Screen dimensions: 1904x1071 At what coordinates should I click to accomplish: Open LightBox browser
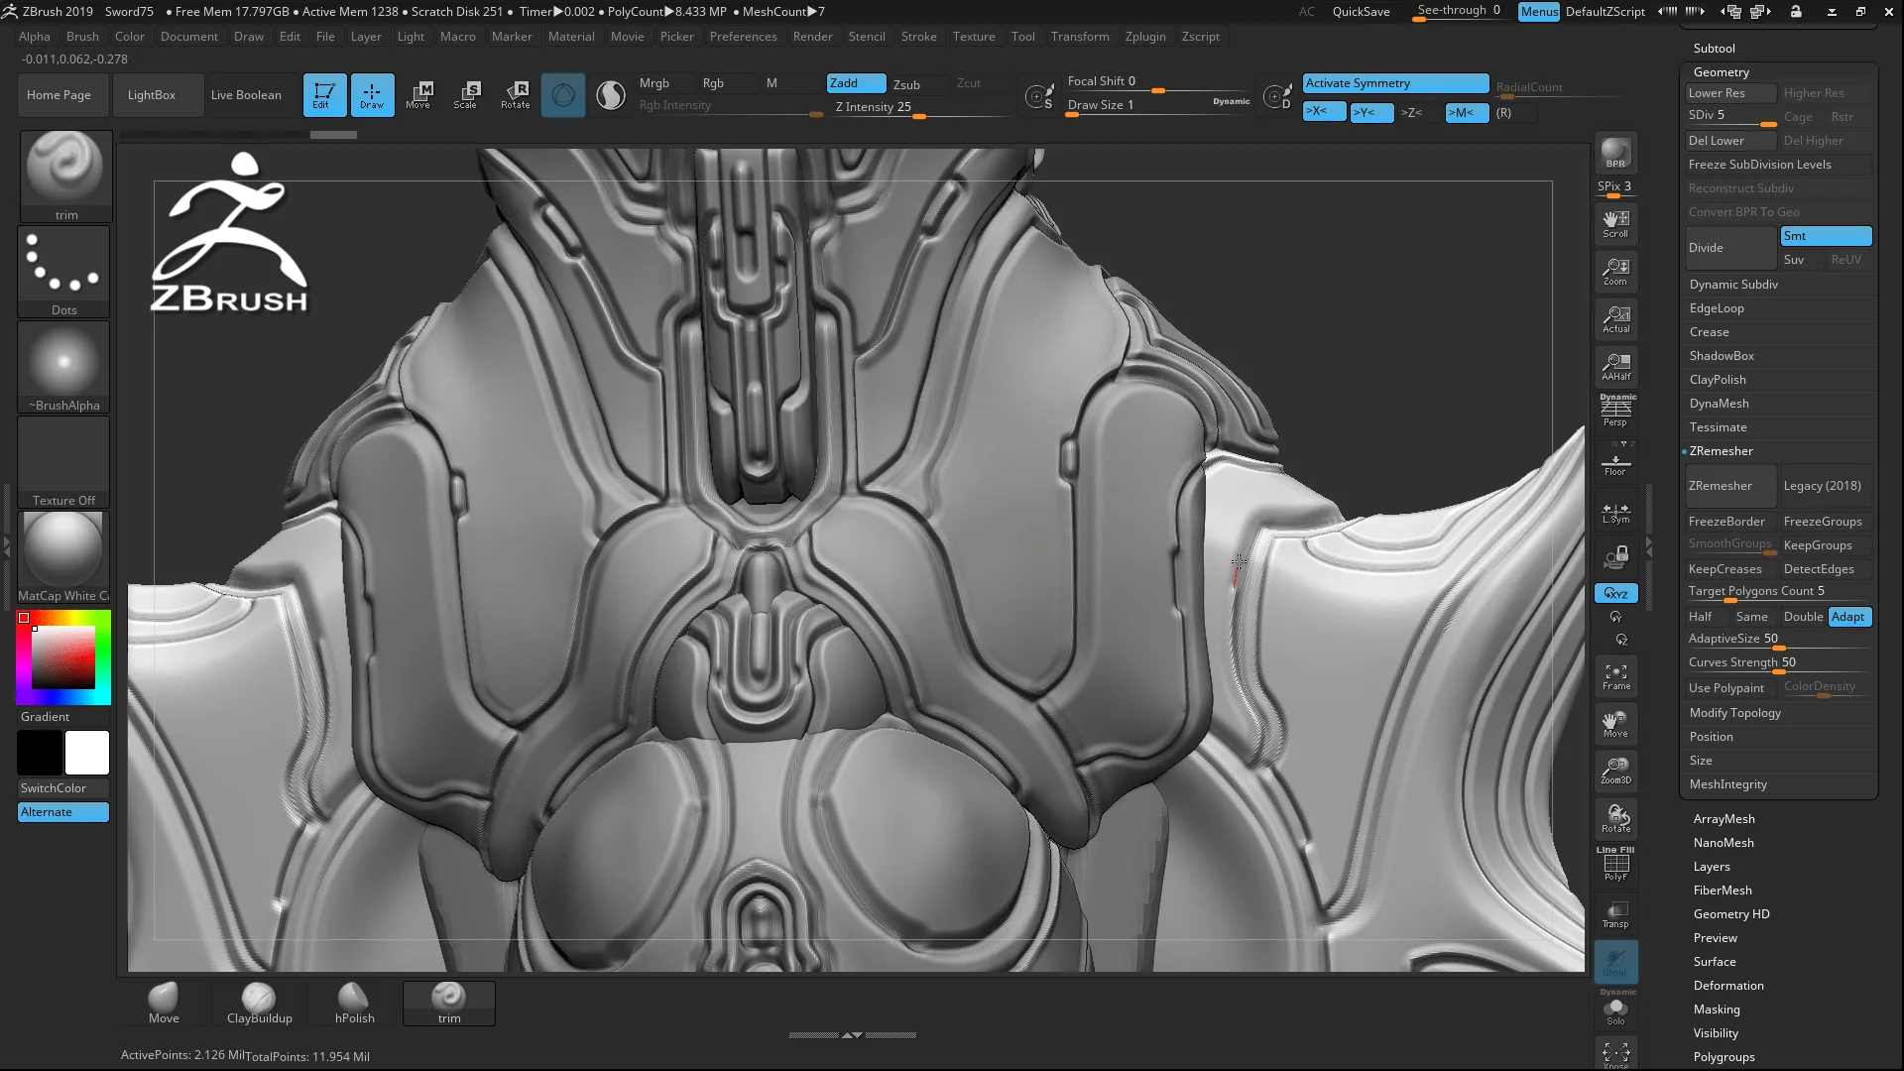pos(152,95)
